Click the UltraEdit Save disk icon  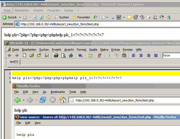pos(47,55)
